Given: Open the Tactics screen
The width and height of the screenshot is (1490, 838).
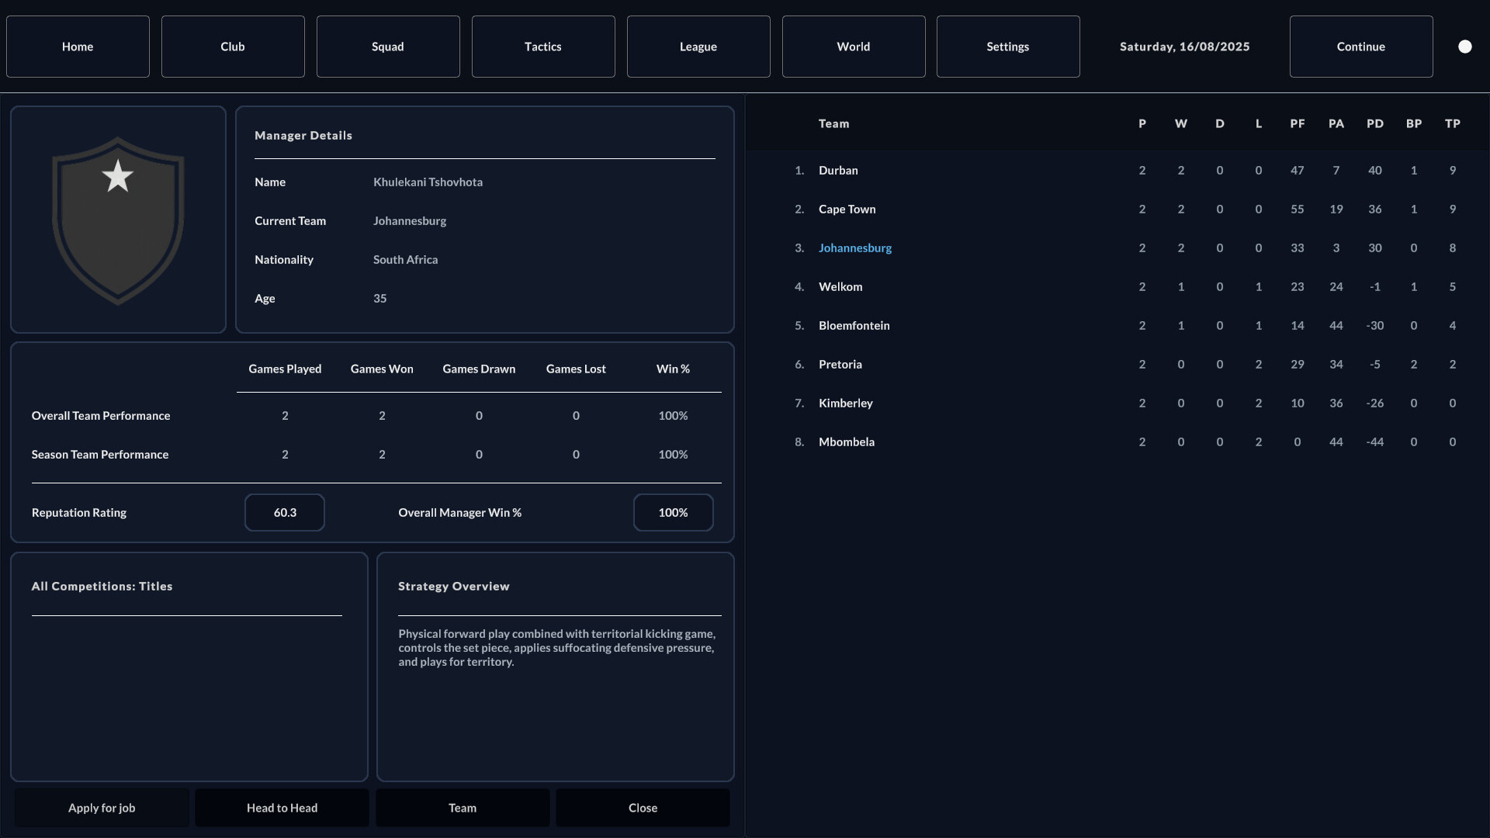Looking at the screenshot, I should (542, 46).
